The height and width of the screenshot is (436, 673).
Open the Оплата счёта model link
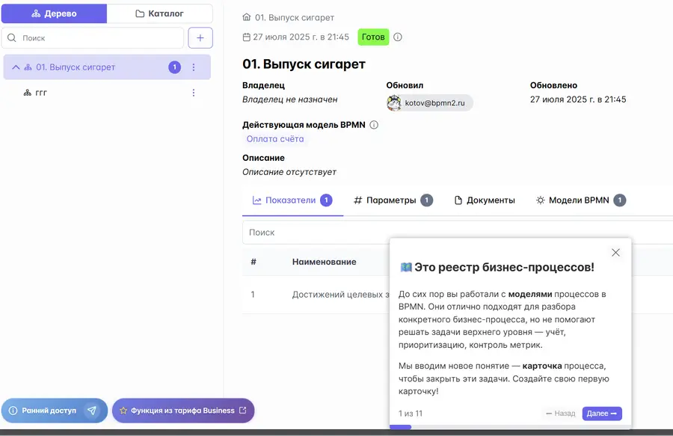[x=275, y=139]
